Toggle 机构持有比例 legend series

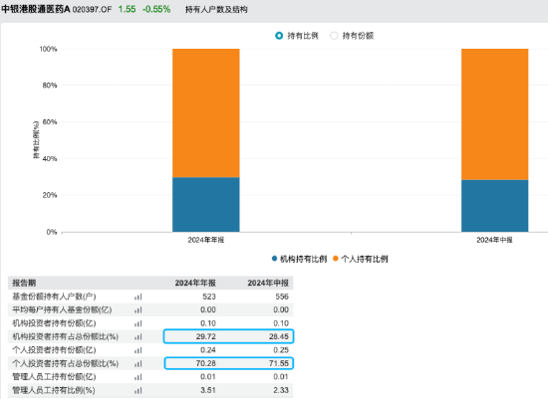point(299,259)
